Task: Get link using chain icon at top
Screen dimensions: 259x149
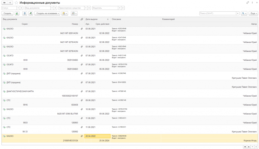Action: [248, 3]
